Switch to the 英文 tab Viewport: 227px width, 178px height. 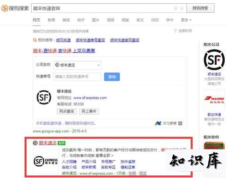click(140, 20)
